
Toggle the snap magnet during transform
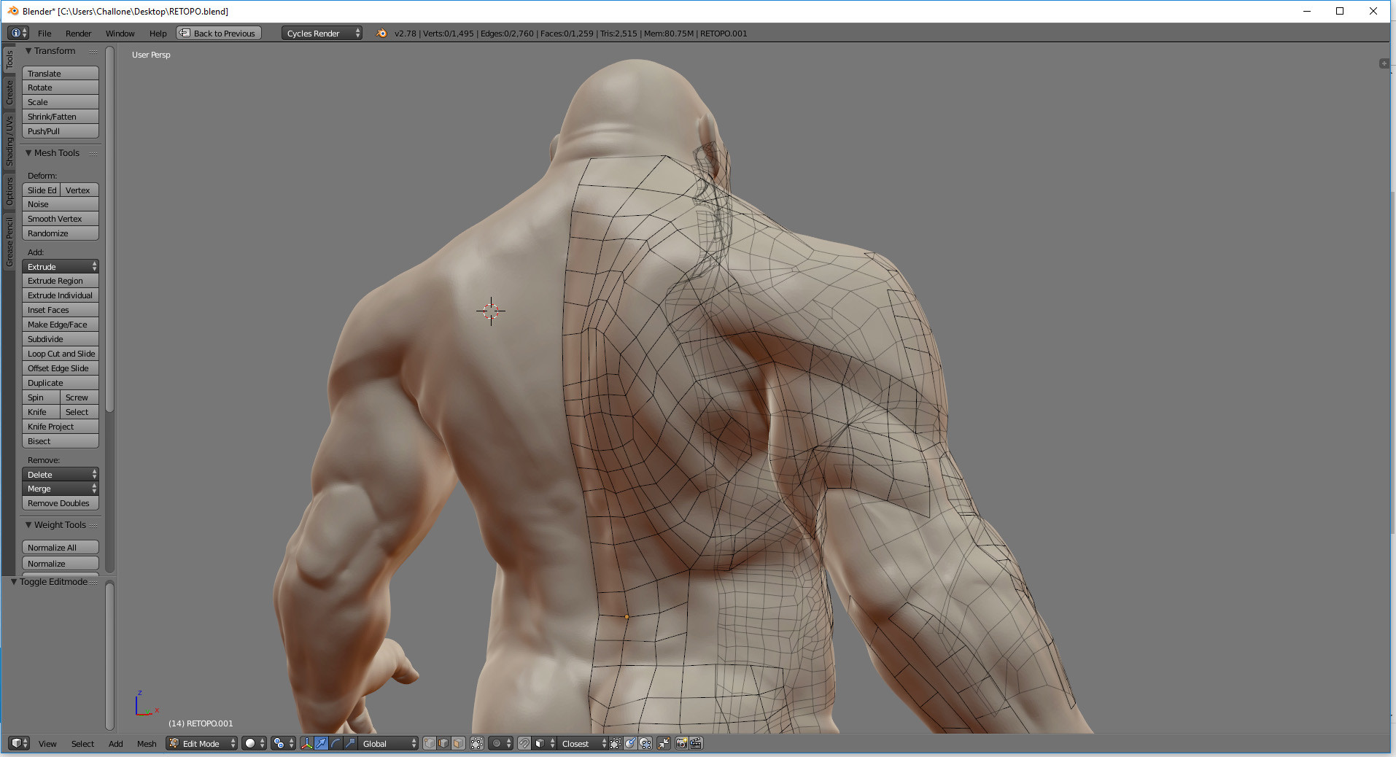coord(524,743)
